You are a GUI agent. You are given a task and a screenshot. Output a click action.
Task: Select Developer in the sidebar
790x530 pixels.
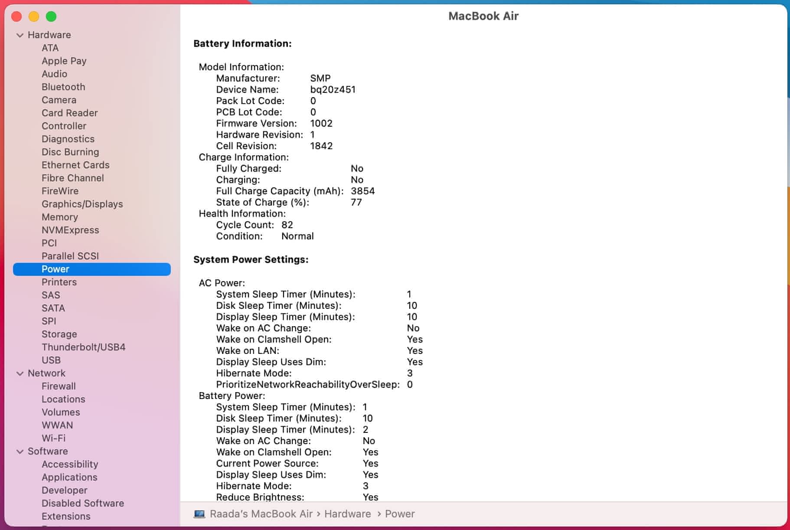point(65,490)
